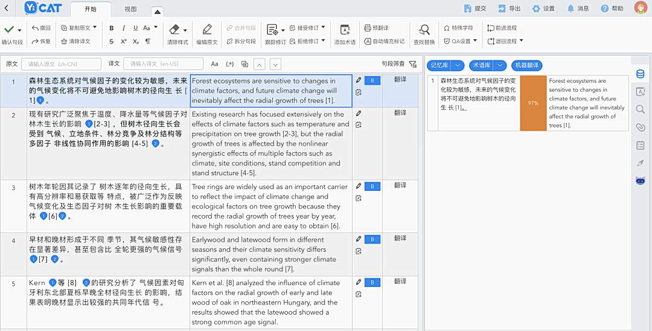Click the user avatar

coord(641,8)
